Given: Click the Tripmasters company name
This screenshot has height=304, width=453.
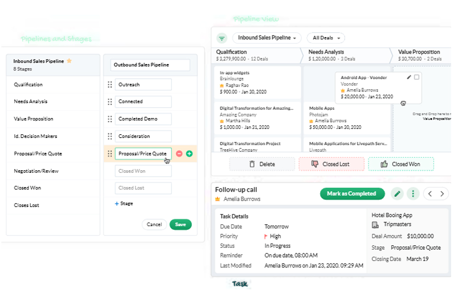Looking at the screenshot, I should [x=397, y=224].
